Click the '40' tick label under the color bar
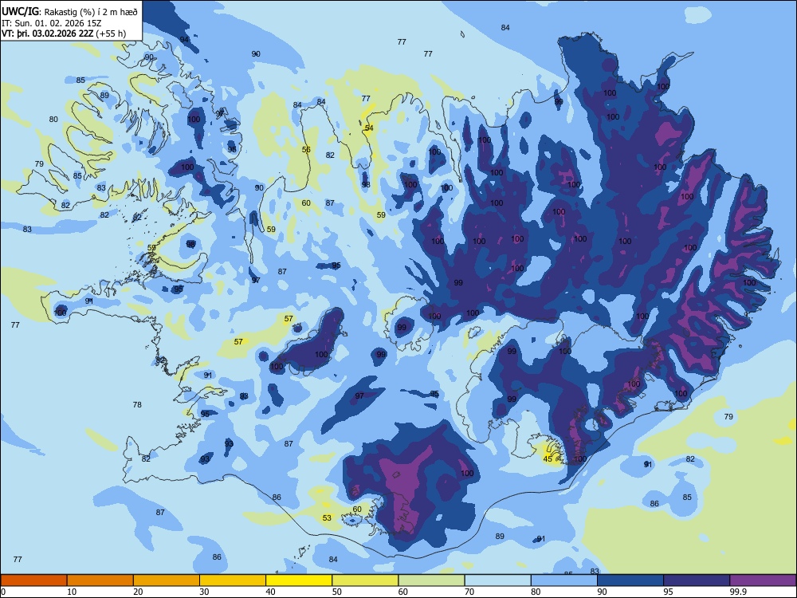This screenshot has height=598, width=797. (x=271, y=592)
